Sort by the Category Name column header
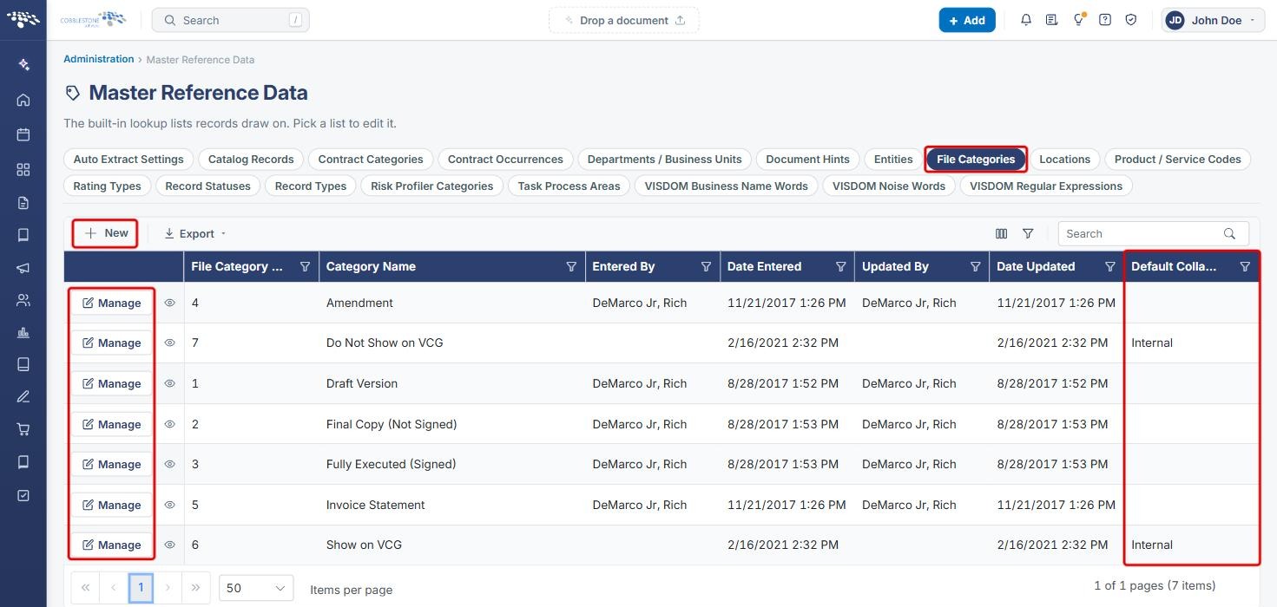The height and width of the screenshot is (607, 1277). [371, 267]
